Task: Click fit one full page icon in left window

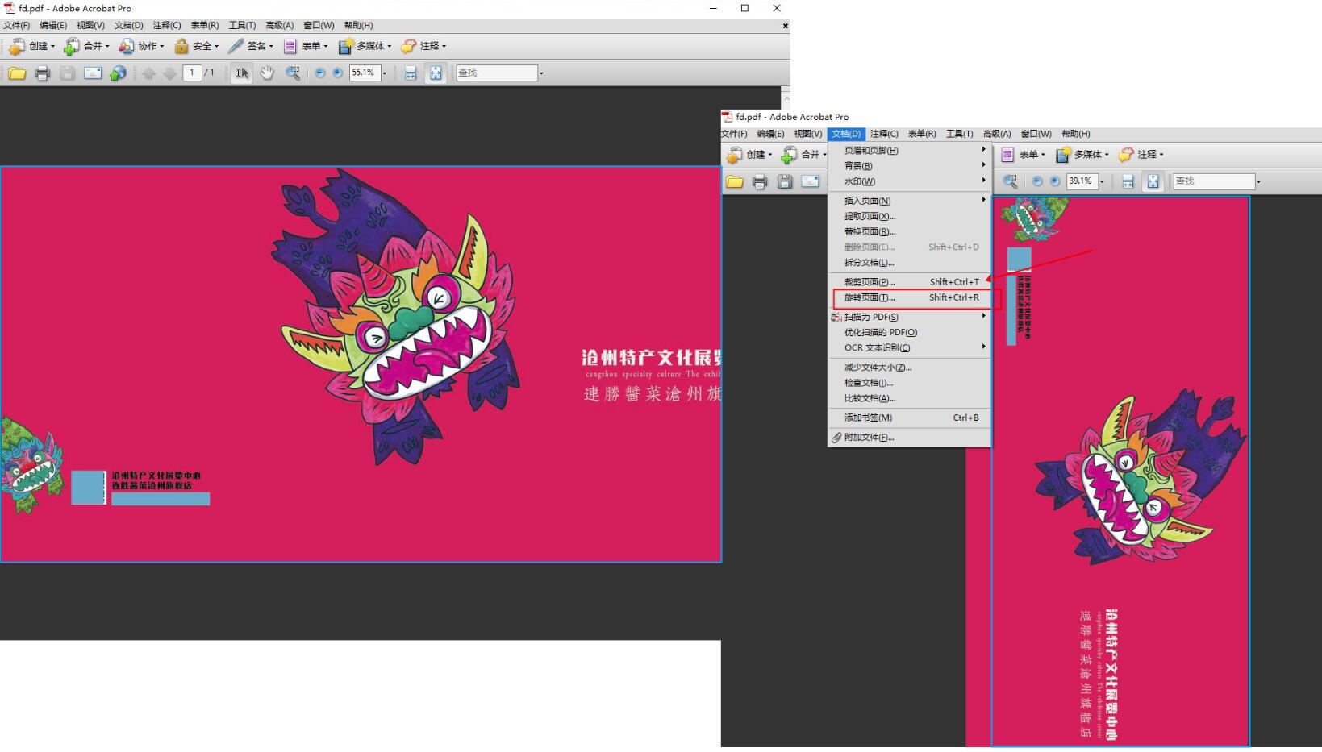Action: point(436,73)
